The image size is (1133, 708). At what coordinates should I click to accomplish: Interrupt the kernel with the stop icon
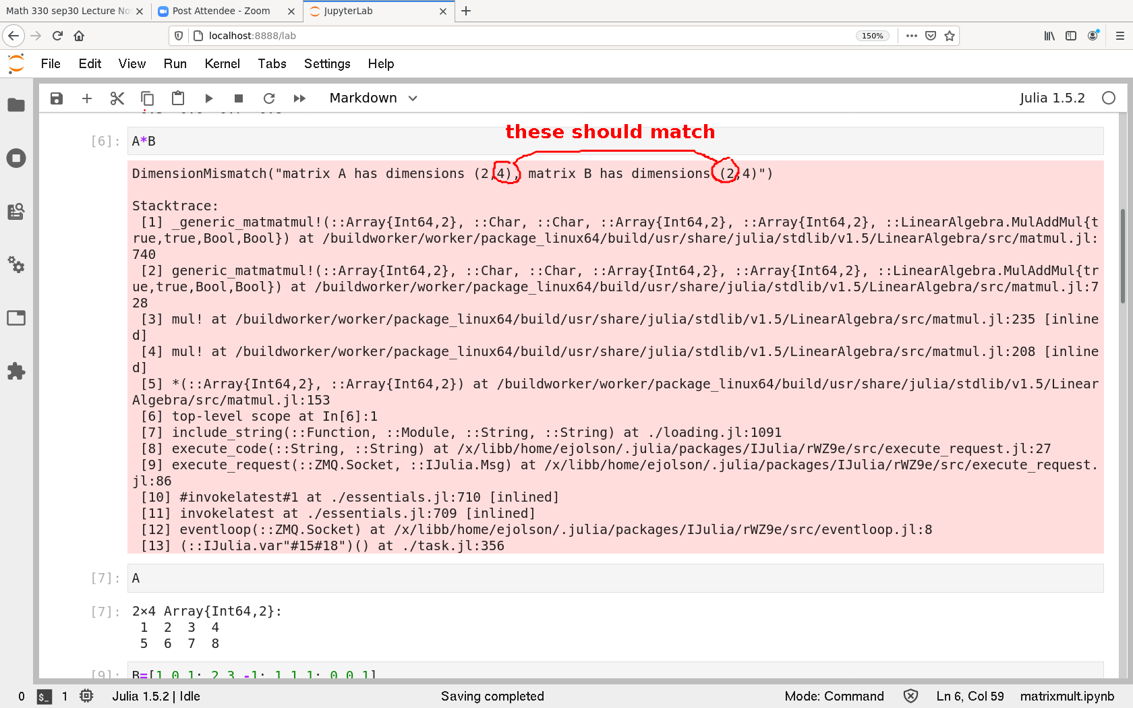click(x=239, y=98)
